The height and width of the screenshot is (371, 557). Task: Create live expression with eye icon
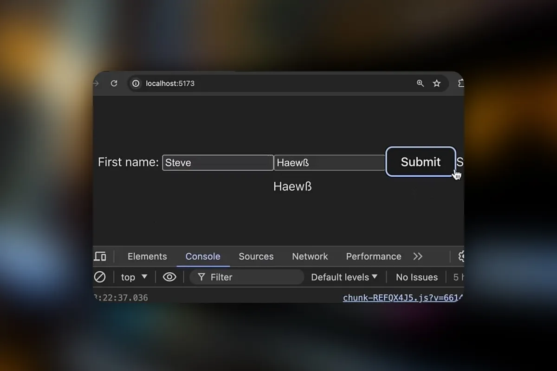coord(169,277)
